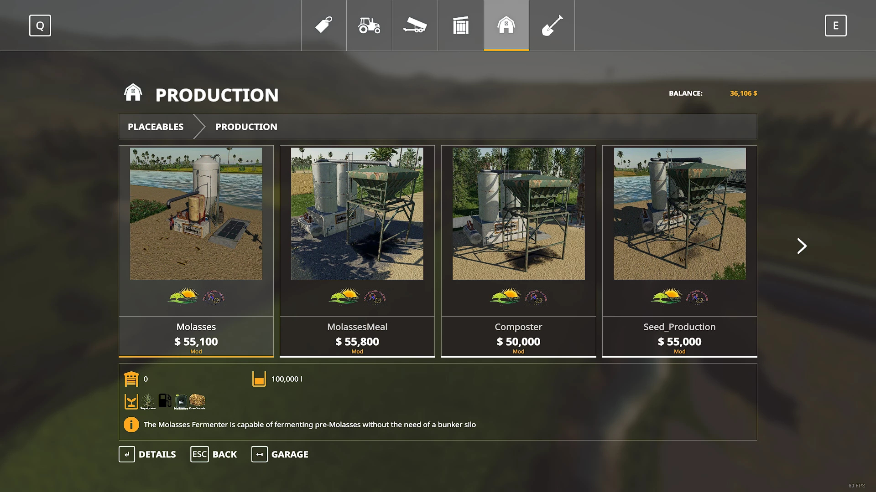This screenshot has width=876, height=492.
Task: Select the MolassesMeal production thumbnail
Action: coord(357,213)
